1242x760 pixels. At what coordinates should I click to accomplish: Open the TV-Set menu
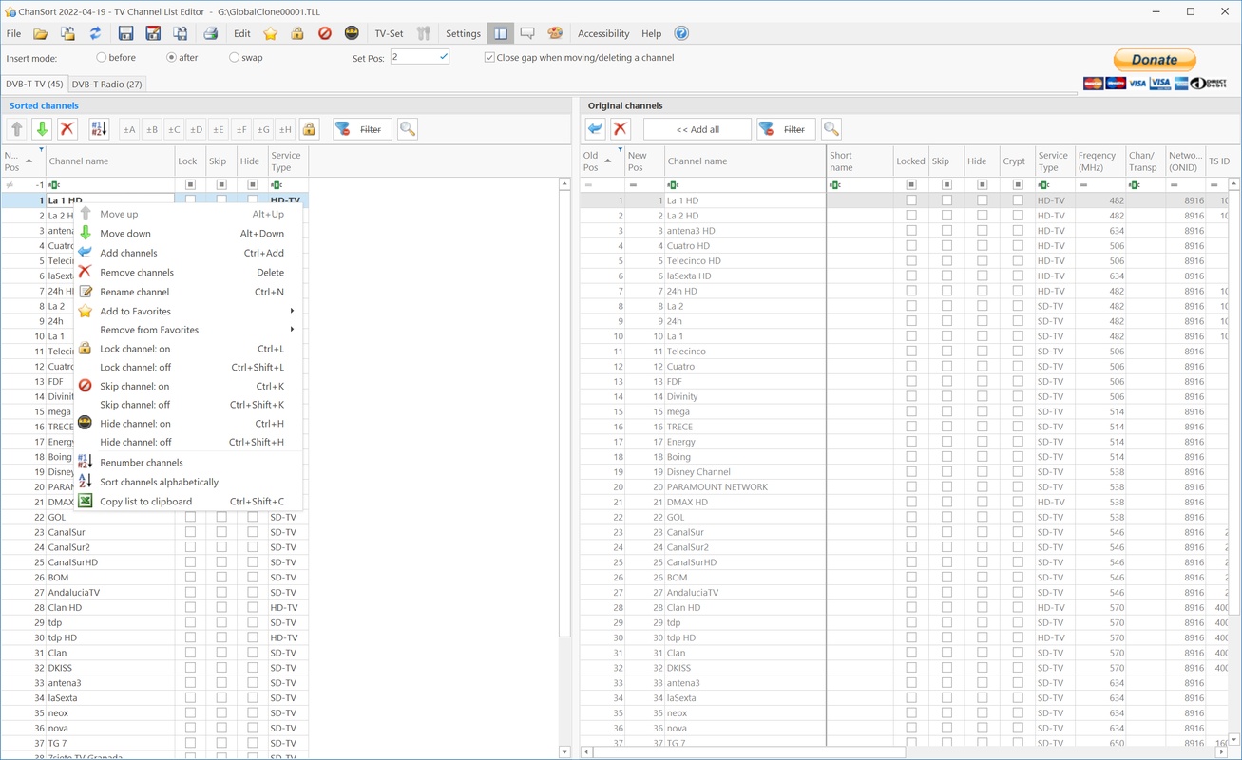[x=389, y=33]
